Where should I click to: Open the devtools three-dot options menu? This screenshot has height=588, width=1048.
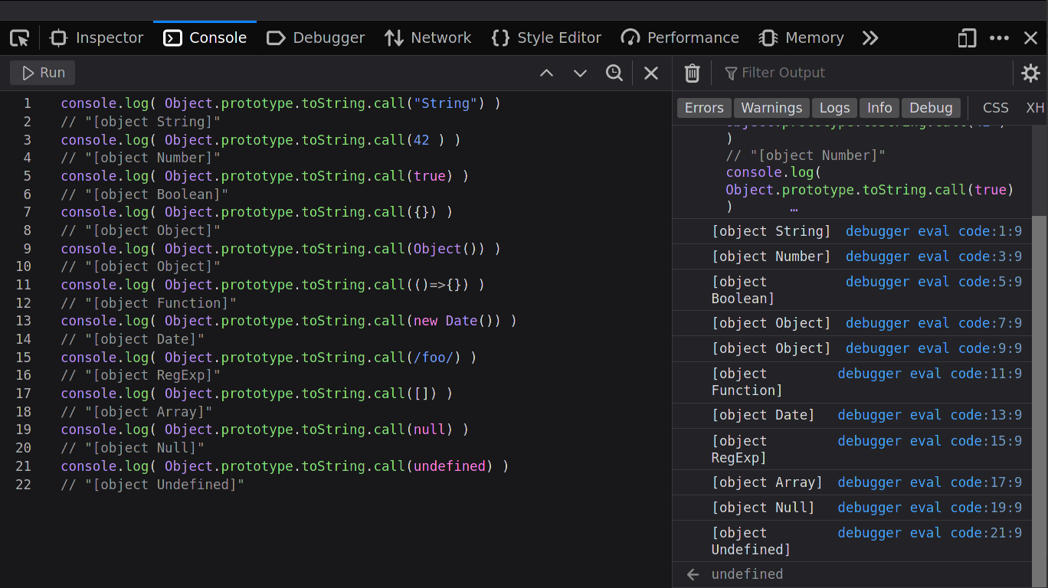point(999,38)
